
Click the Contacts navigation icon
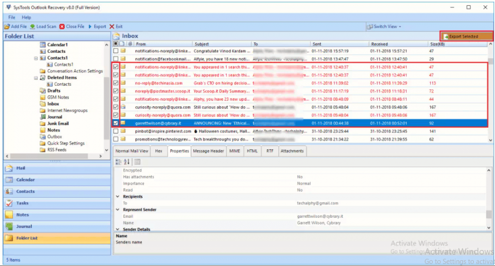pyautogui.click(x=9, y=192)
